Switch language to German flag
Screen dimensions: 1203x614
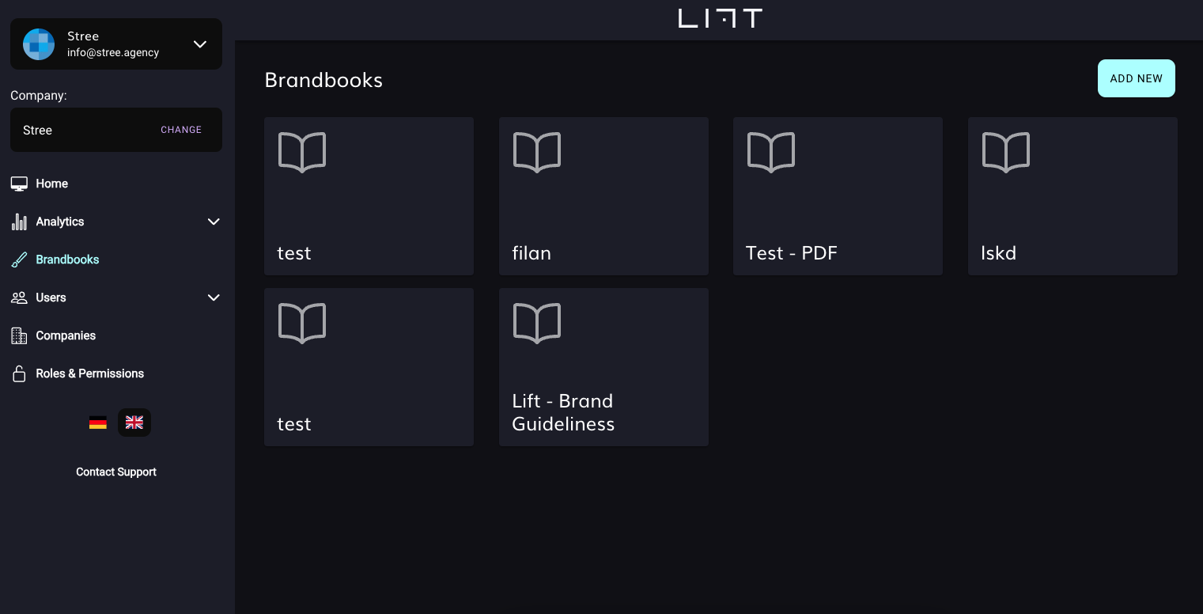[98, 423]
